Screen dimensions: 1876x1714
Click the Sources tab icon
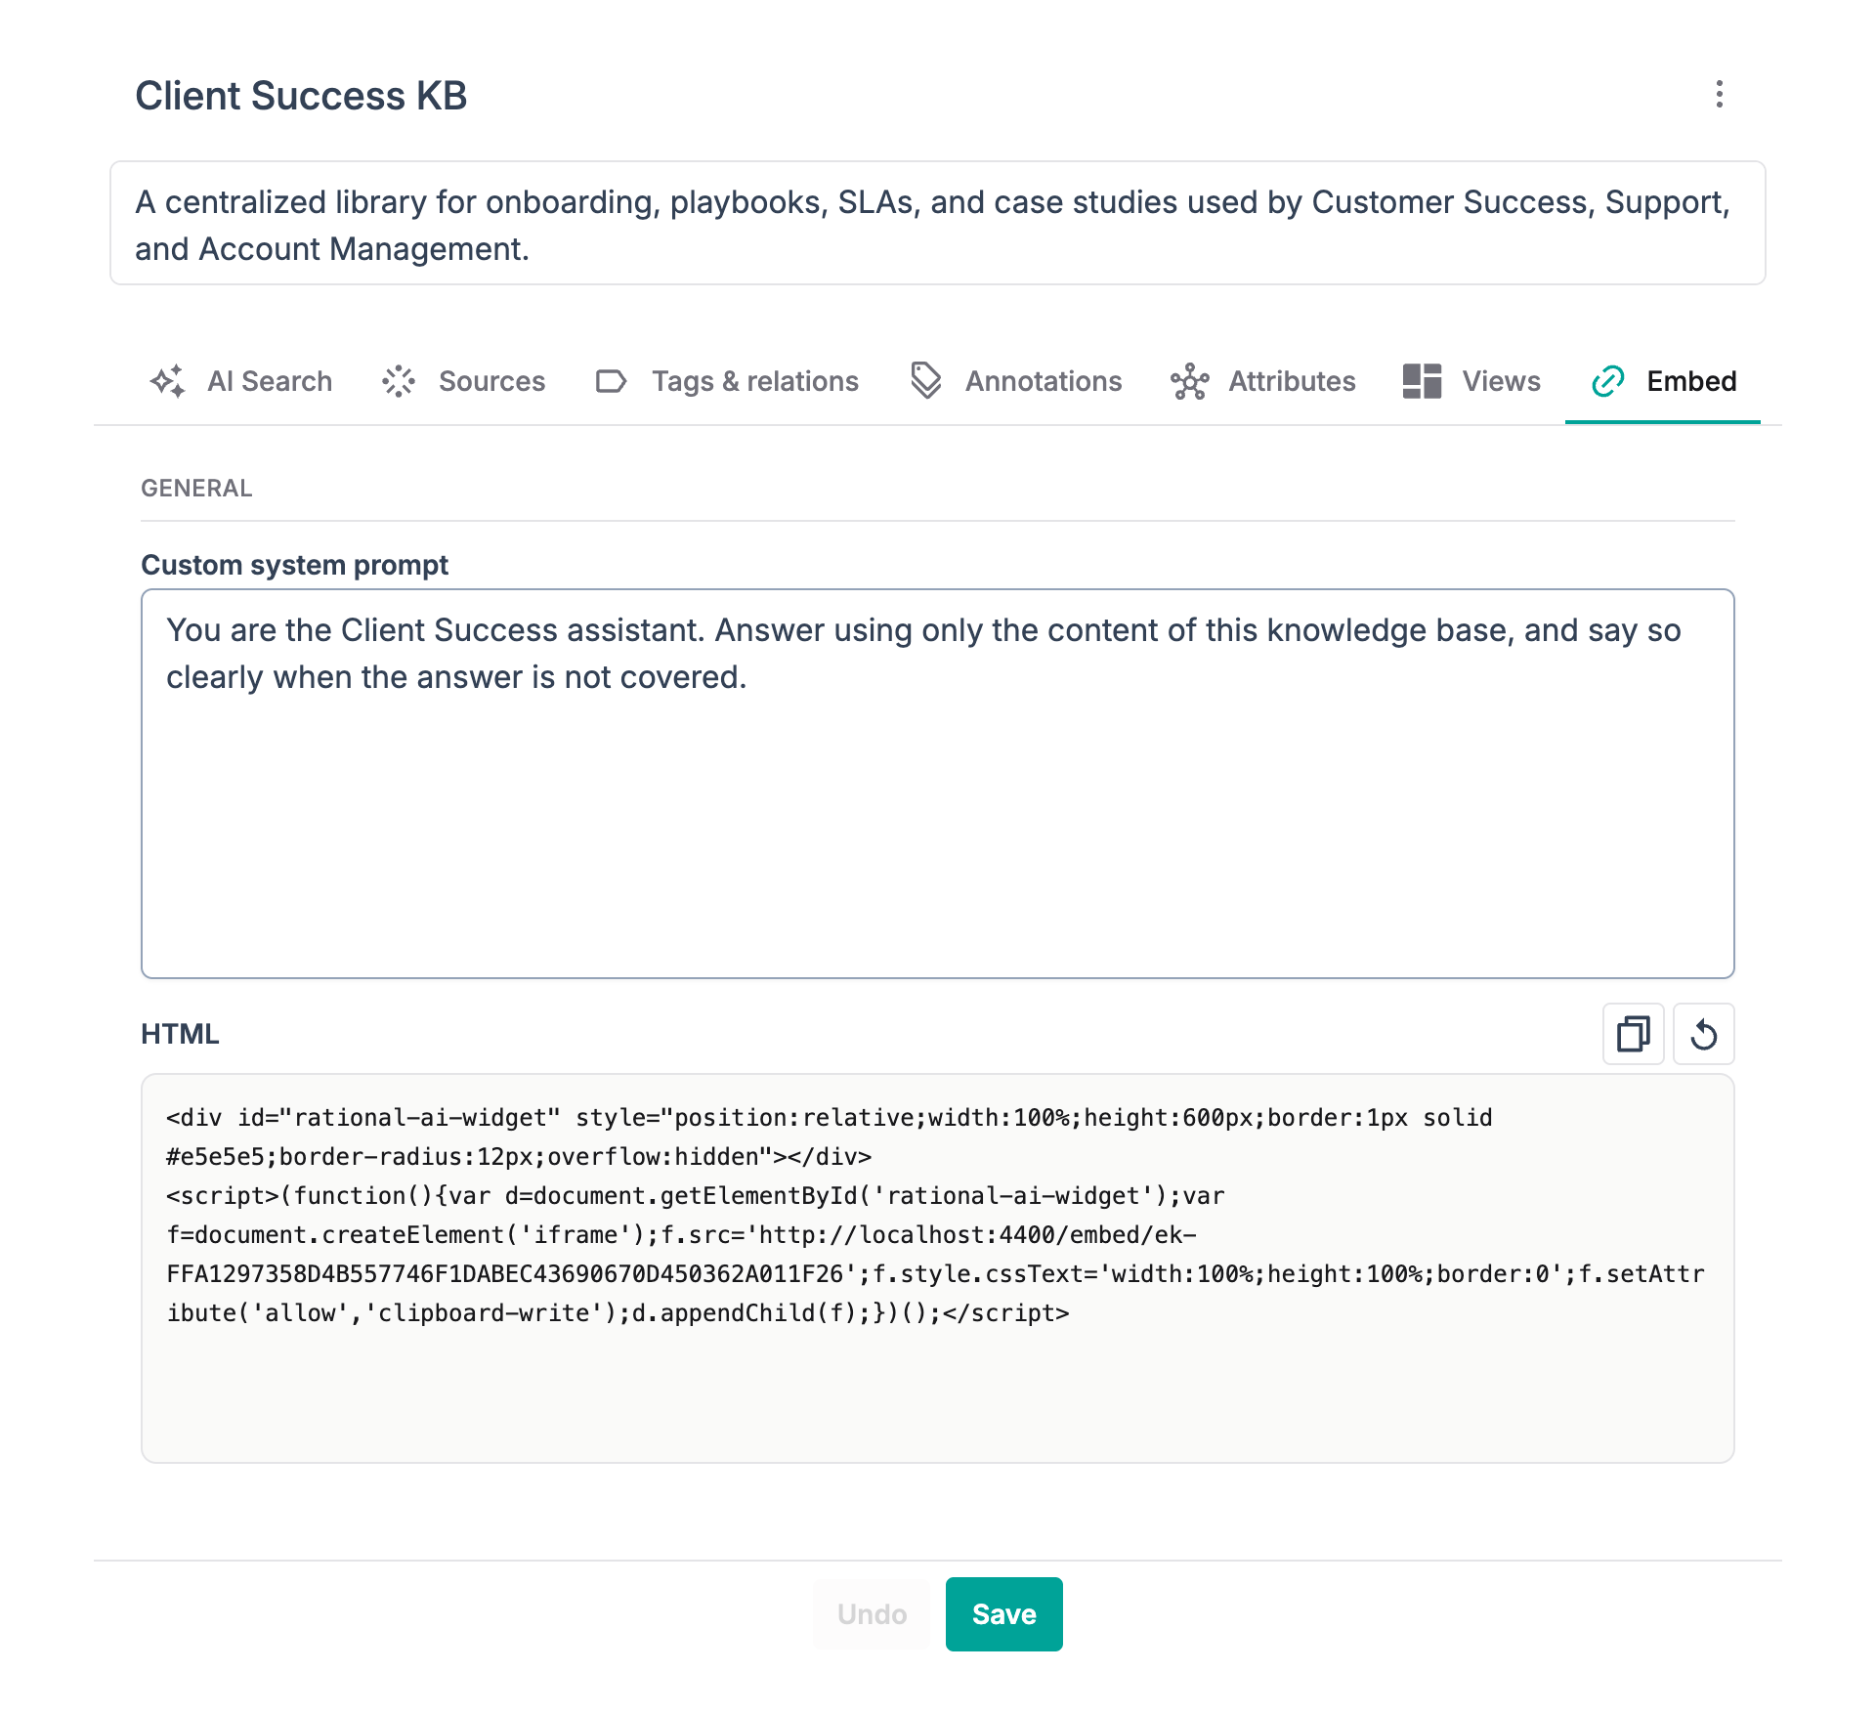(399, 381)
